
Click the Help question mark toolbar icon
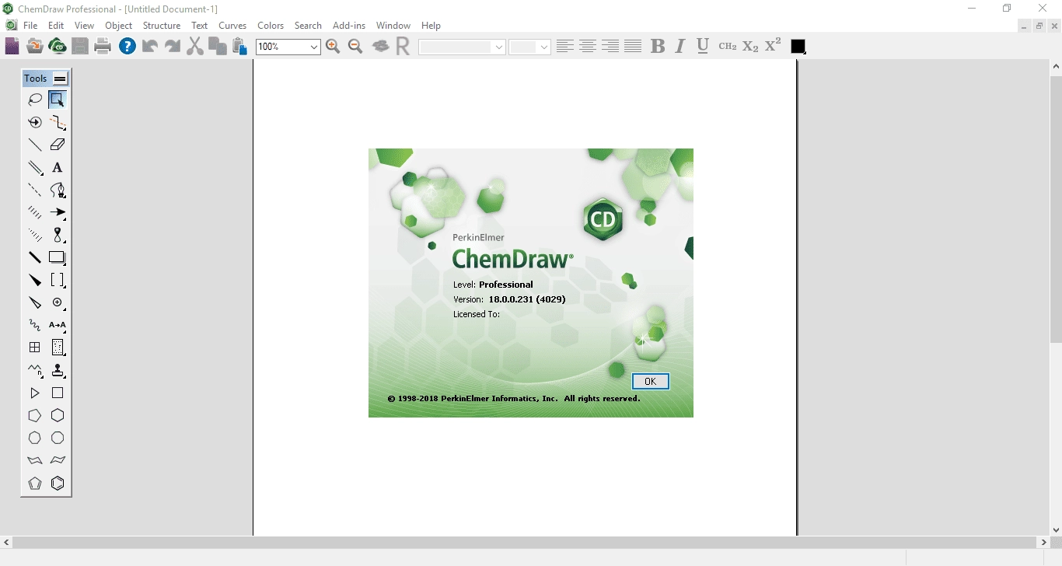128,47
